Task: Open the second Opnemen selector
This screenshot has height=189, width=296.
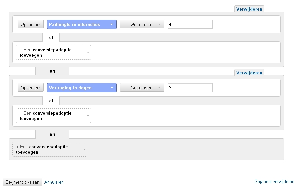Action: [x=31, y=88]
